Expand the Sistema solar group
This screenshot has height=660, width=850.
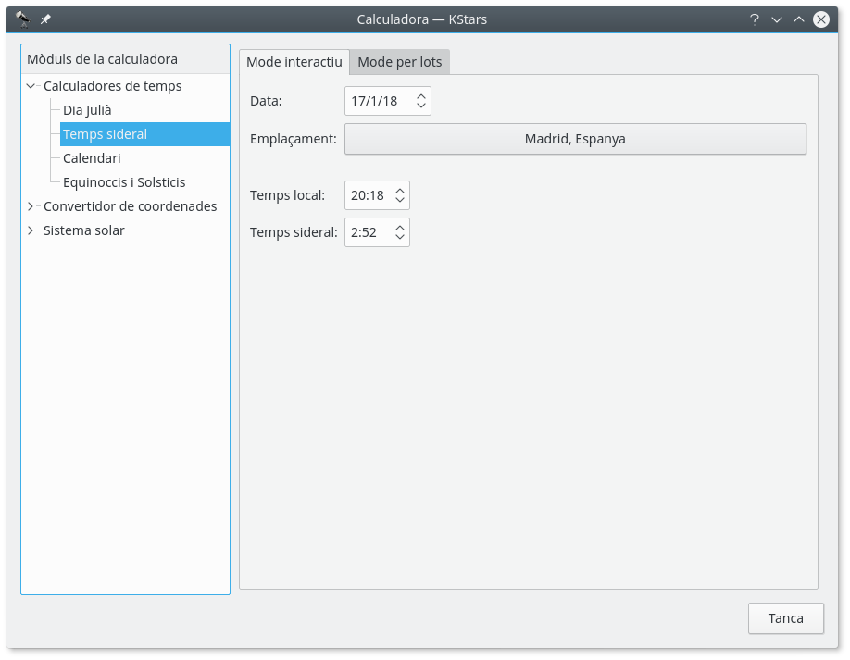[x=31, y=230]
